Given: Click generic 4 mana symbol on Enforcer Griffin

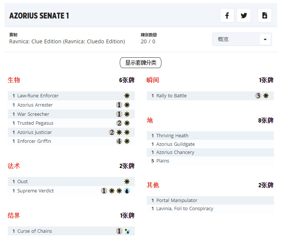Looking at the screenshot, I should [x=119, y=141].
